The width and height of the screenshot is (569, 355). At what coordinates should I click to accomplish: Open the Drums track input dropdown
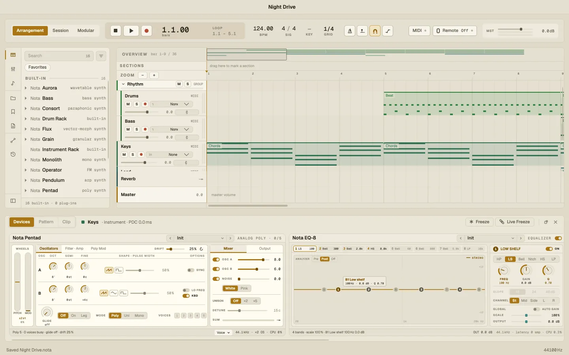(x=171, y=104)
